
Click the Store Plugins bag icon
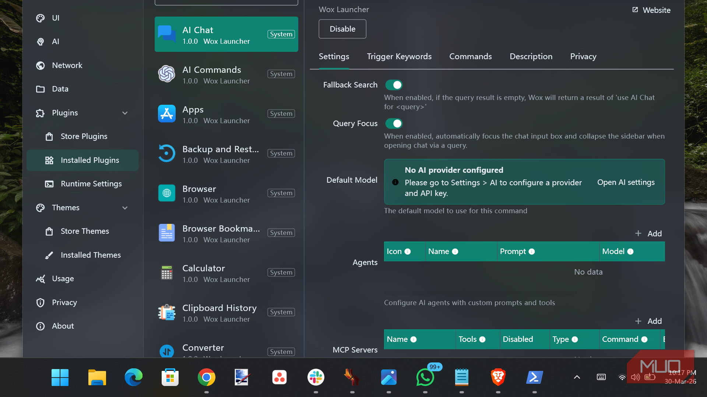click(49, 136)
